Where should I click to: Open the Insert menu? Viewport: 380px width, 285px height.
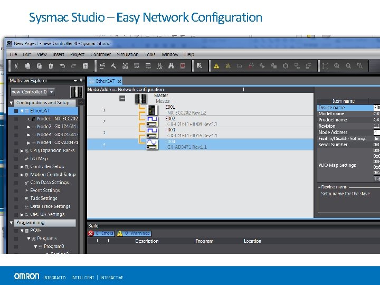coord(59,54)
